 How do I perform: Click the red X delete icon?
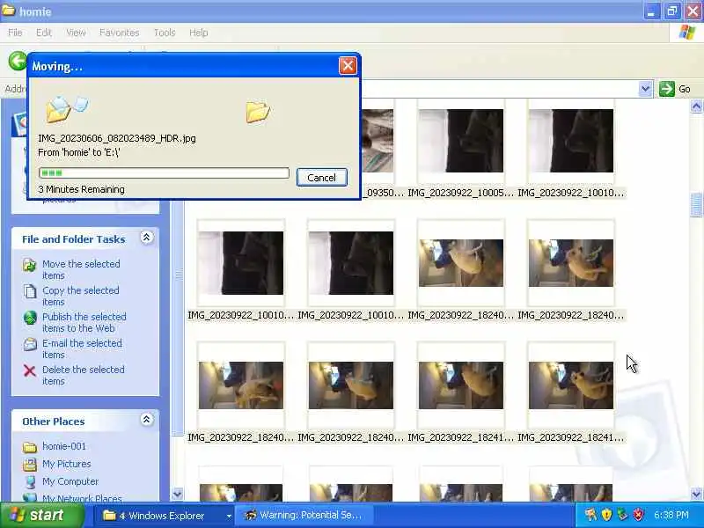pos(30,370)
